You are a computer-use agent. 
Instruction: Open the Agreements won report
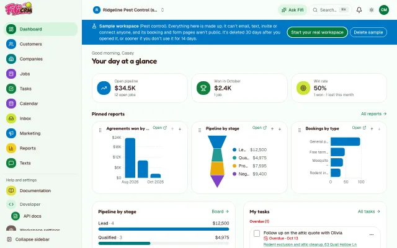(x=159, y=128)
